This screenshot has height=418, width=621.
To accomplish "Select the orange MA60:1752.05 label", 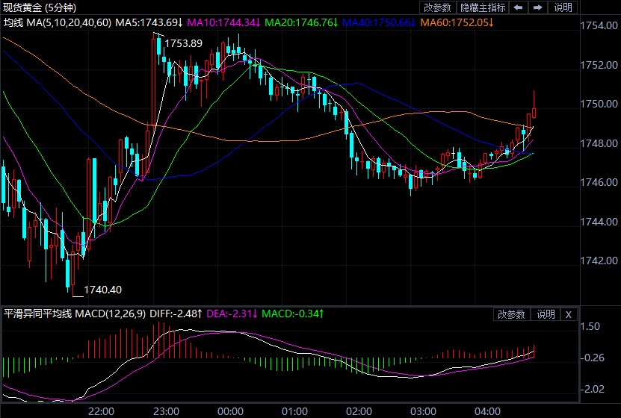I will (459, 22).
